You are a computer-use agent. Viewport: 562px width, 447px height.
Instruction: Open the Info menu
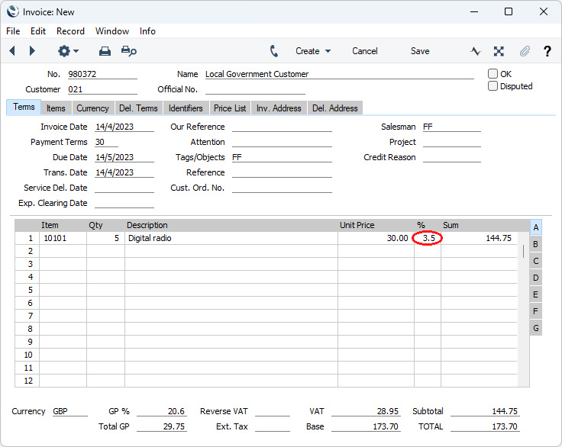pos(147,31)
